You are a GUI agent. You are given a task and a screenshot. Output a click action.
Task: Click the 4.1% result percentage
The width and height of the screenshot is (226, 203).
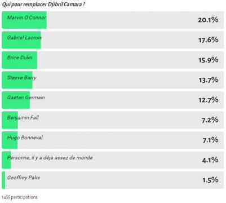coord(210,160)
